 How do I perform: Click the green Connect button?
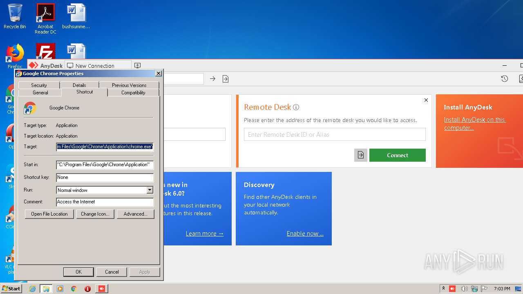(x=398, y=155)
